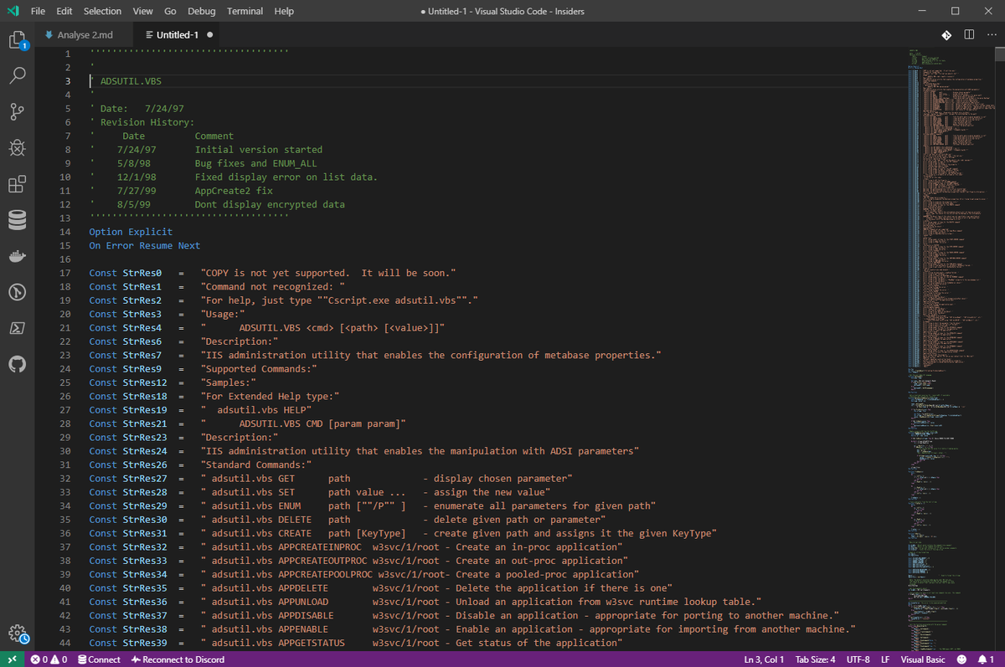Open the Git graph circular icon
The width and height of the screenshot is (1005, 667).
(x=18, y=292)
